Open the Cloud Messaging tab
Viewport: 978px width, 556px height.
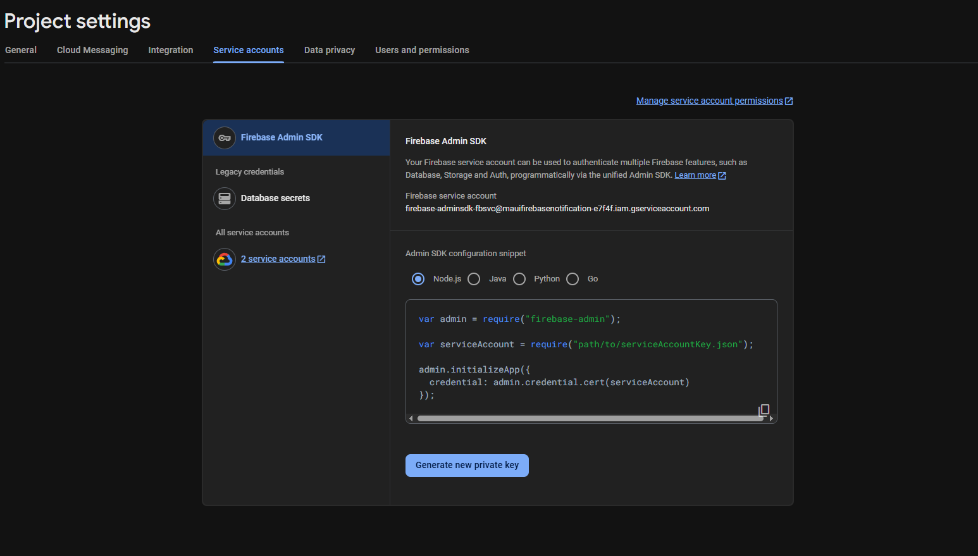pyautogui.click(x=92, y=50)
